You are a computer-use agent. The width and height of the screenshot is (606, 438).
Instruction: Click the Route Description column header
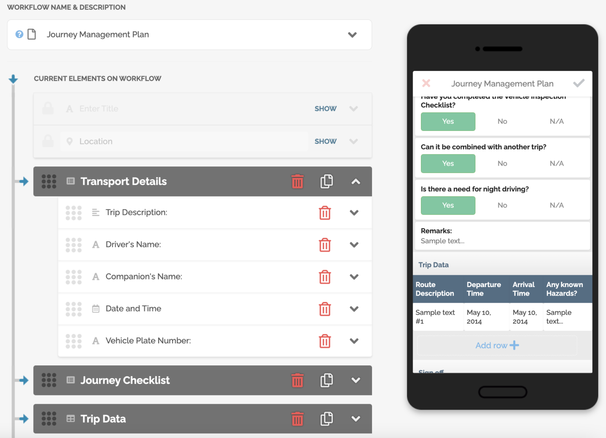pos(438,289)
